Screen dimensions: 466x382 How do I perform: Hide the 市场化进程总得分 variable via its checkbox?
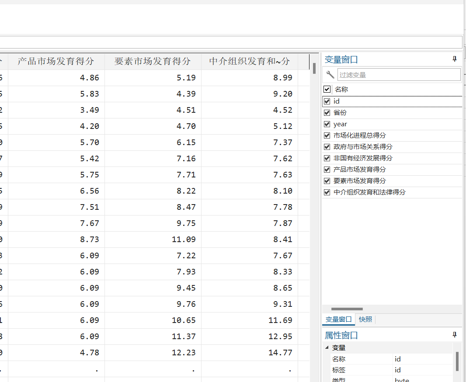(327, 135)
